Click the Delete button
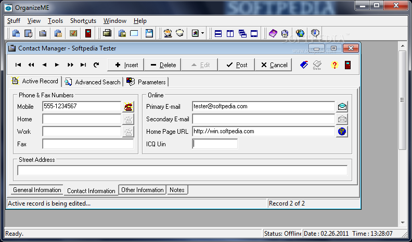 [163, 65]
